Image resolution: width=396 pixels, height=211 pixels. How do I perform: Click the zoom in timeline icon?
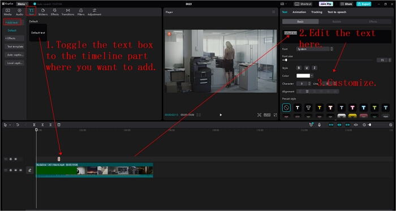click(x=391, y=124)
